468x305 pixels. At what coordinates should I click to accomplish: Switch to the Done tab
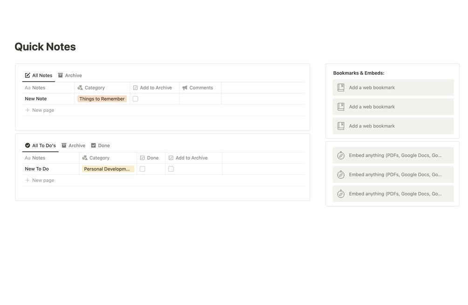click(x=101, y=146)
